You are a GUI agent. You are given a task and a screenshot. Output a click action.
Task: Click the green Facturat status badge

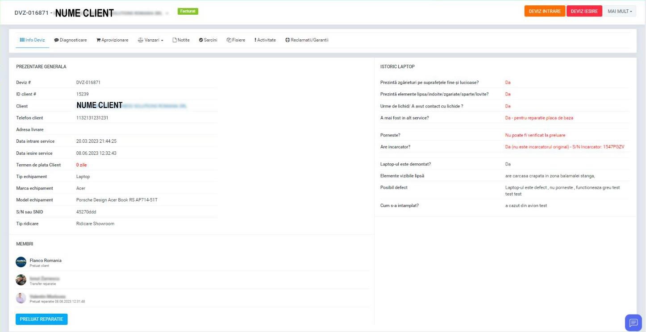tap(188, 11)
